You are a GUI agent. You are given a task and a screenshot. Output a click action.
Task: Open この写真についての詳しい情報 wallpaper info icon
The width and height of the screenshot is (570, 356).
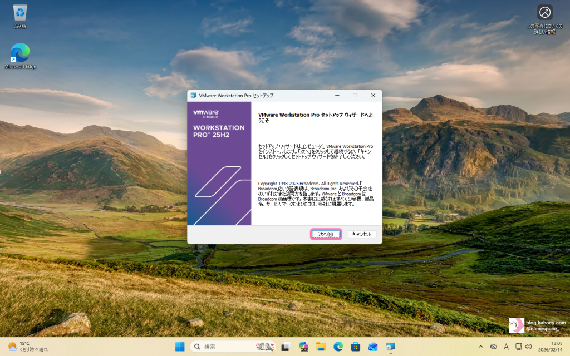pyautogui.click(x=545, y=16)
